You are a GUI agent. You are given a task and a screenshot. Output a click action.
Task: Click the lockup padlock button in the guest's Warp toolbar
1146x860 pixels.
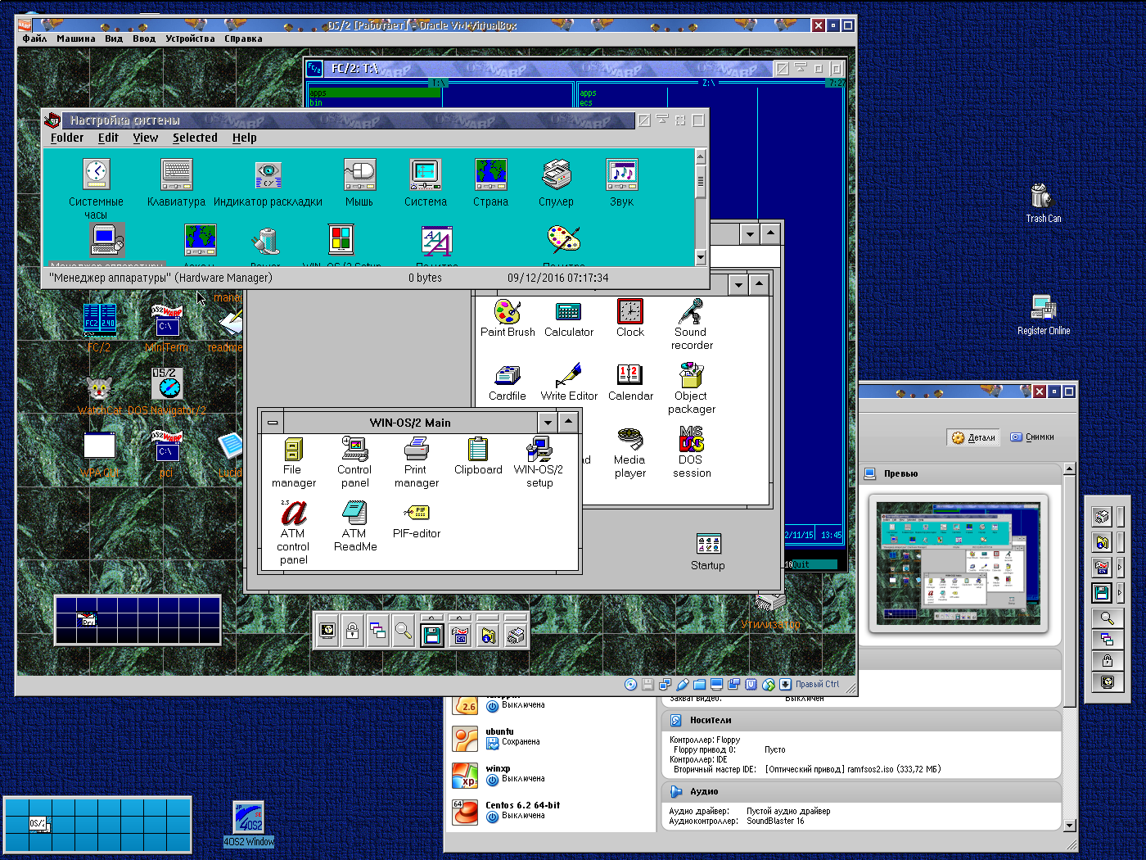tap(352, 631)
